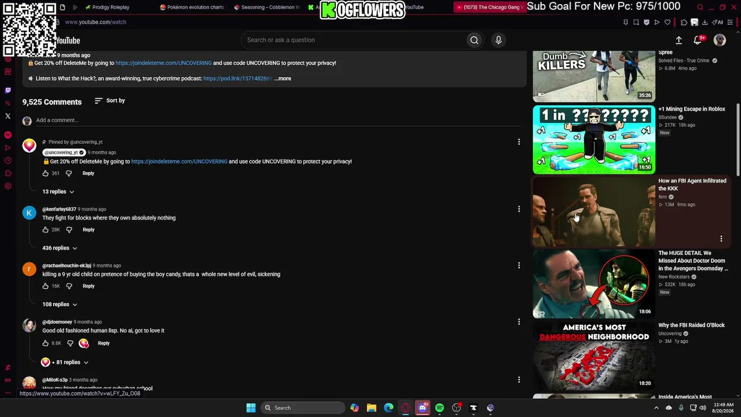Start voice search with the microphone icon
741x417 pixels.
[x=498, y=40]
